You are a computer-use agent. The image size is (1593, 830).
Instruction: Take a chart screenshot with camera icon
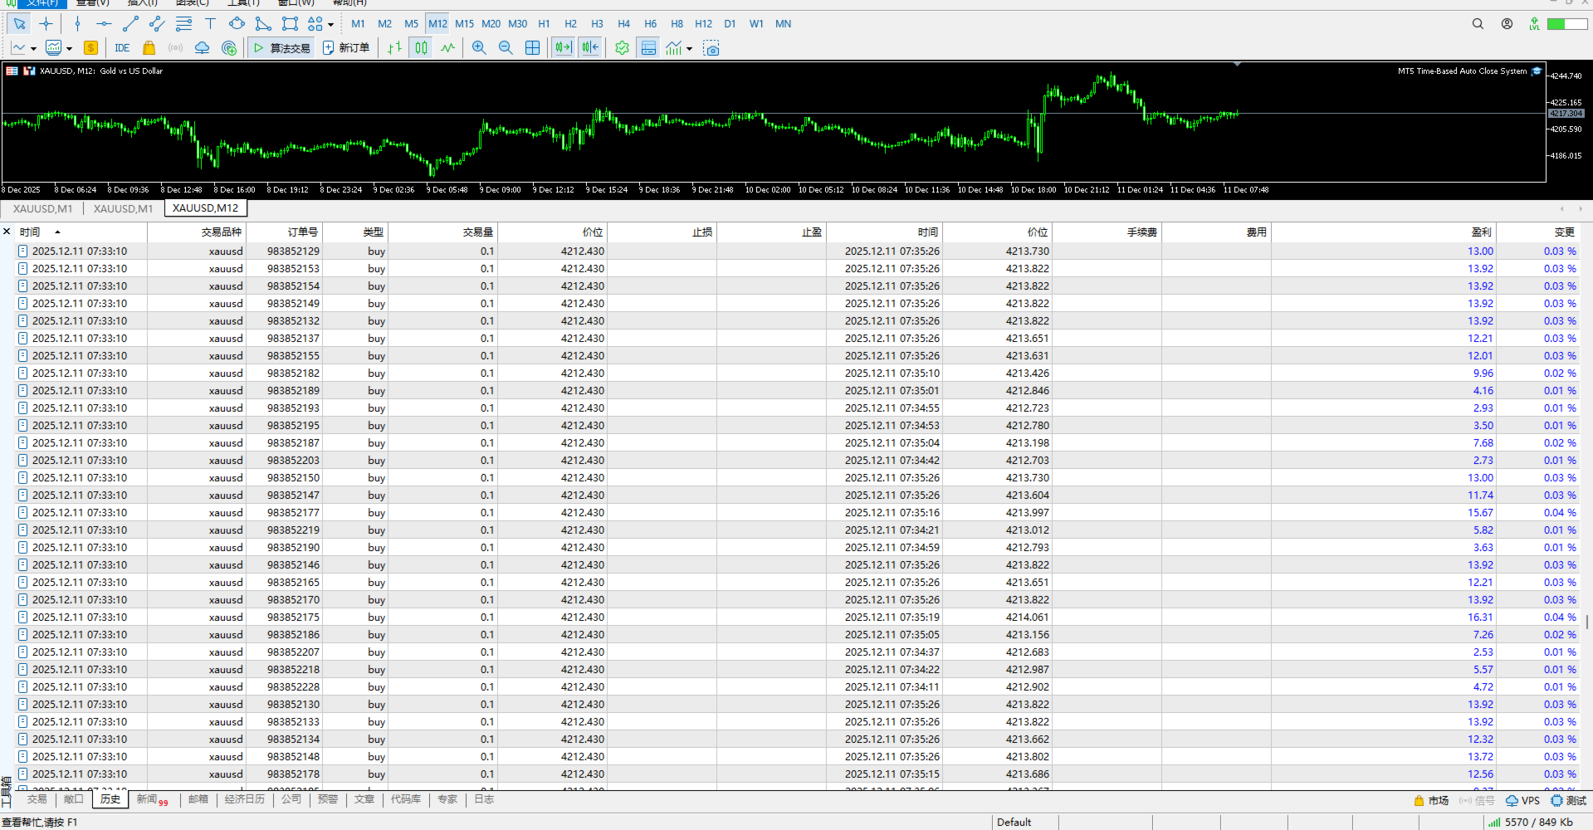(x=711, y=48)
